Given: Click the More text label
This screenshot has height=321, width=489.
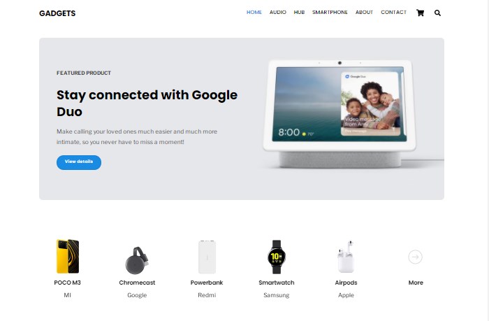Looking at the screenshot, I should click(x=416, y=283).
